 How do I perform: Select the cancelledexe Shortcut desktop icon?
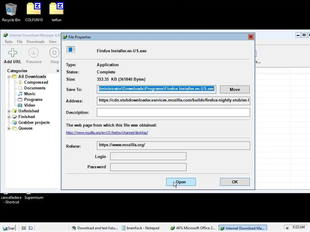pyautogui.click(x=11, y=200)
